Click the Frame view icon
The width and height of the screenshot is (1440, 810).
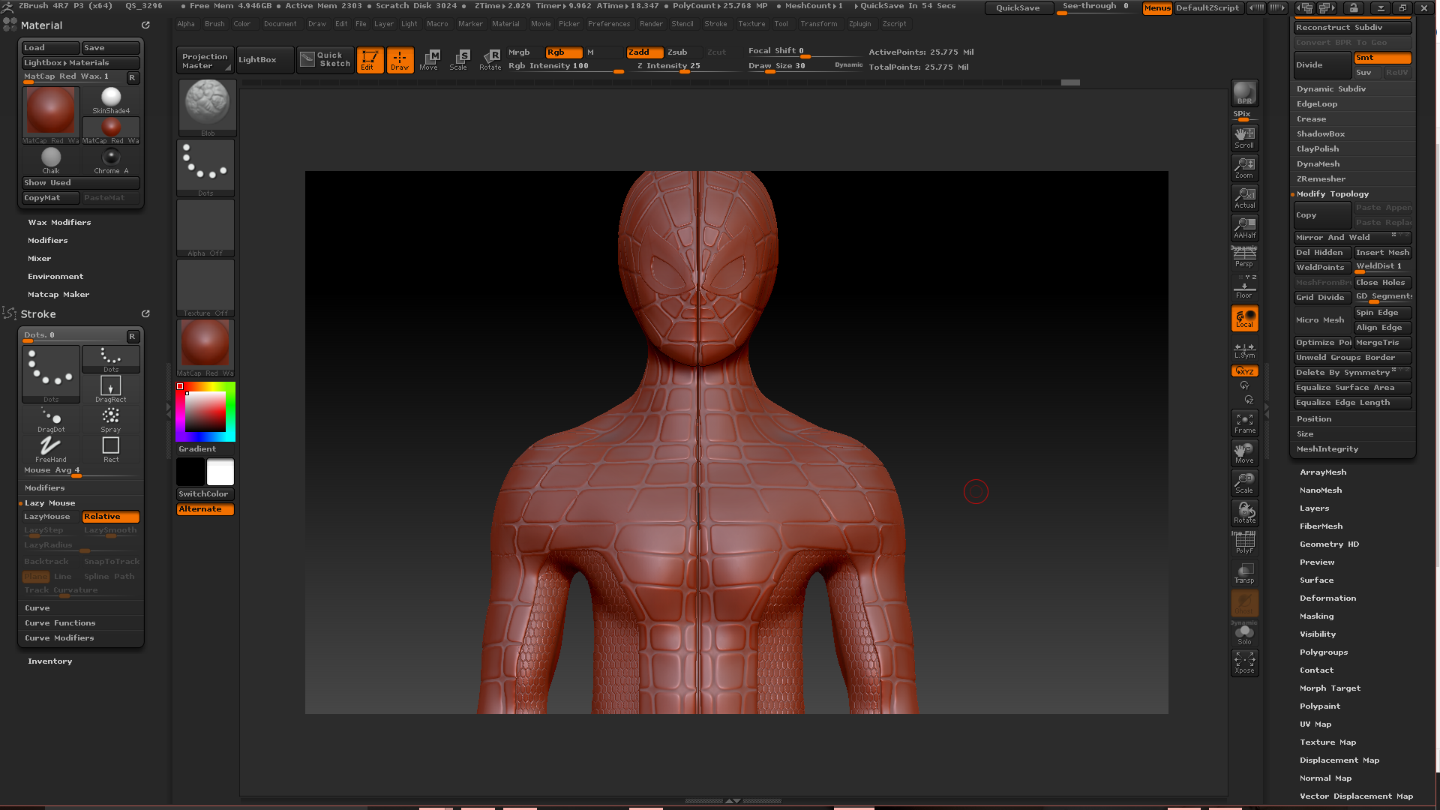coord(1244,423)
